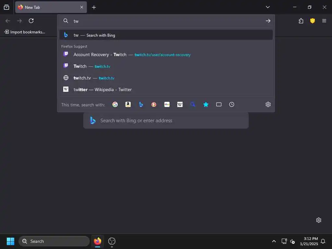Choose the DuckDuckGo search icon

[154, 104]
